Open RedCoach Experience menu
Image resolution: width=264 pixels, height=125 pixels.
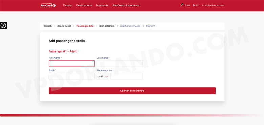(126, 5)
